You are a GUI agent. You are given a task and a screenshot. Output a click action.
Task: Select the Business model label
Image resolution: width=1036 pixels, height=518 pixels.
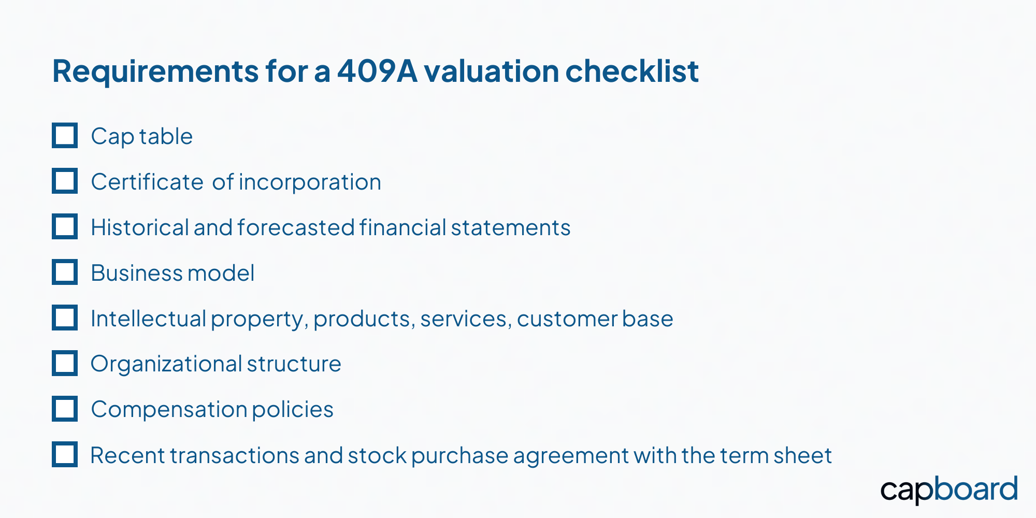[172, 273]
